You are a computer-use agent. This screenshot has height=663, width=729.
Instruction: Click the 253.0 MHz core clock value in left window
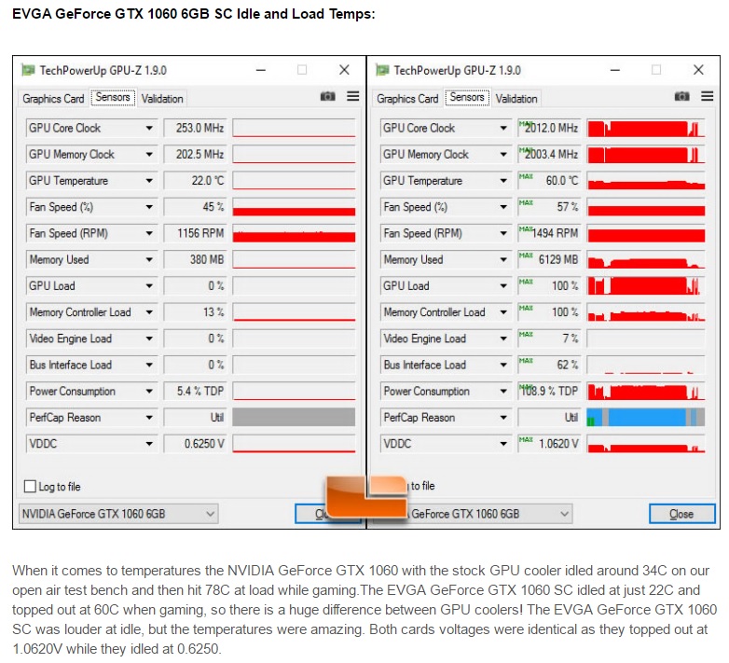(x=195, y=128)
